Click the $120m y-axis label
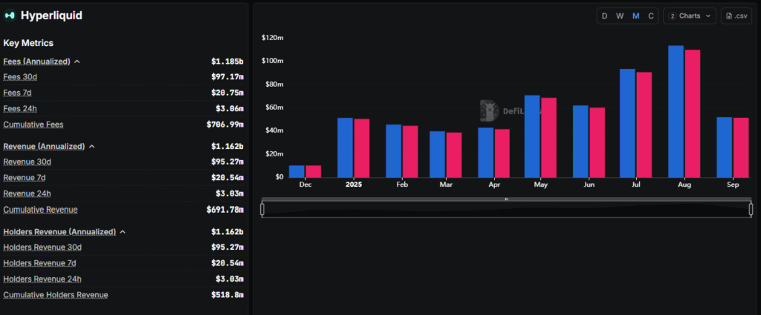Image resolution: width=761 pixels, height=315 pixels. coord(272,38)
